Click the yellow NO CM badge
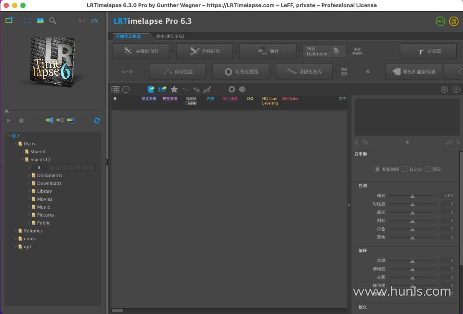The height and width of the screenshot is (314, 463). pos(454,21)
